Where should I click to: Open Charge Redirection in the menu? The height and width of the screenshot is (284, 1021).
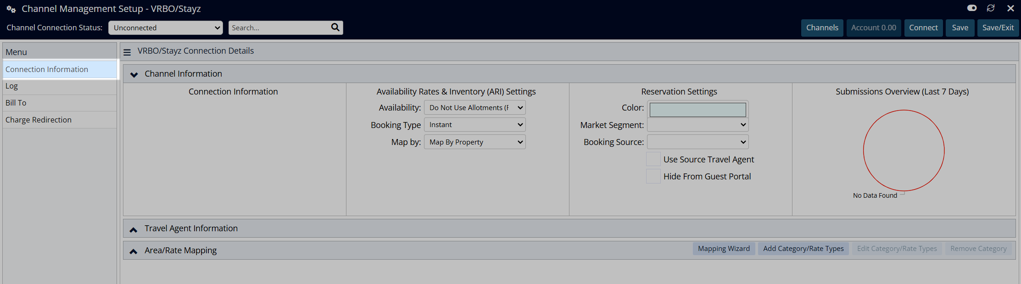[x=60, y=120]
